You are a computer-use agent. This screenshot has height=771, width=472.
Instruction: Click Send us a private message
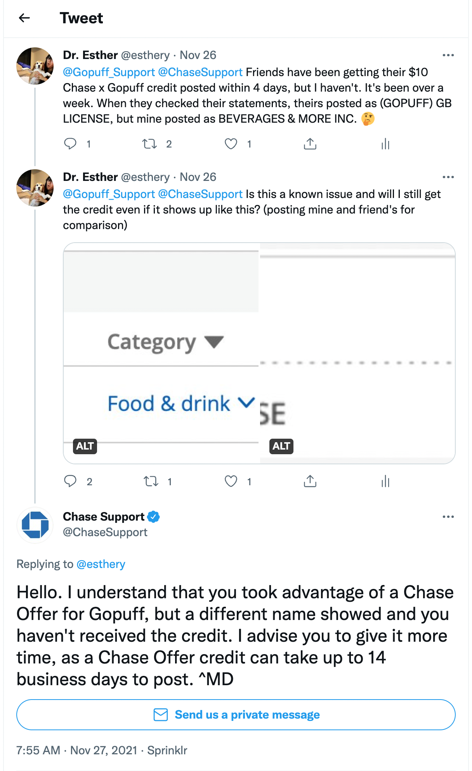[236, 715]
